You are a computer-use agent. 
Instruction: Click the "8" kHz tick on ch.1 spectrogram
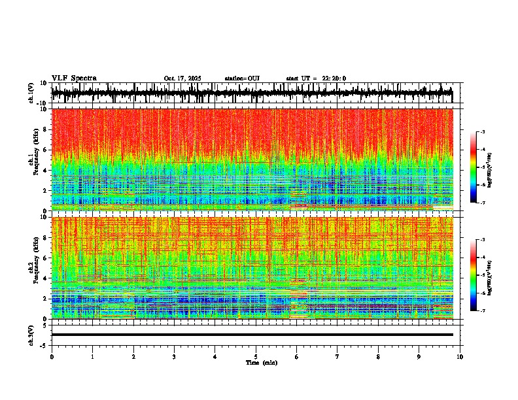pos(46,129)
